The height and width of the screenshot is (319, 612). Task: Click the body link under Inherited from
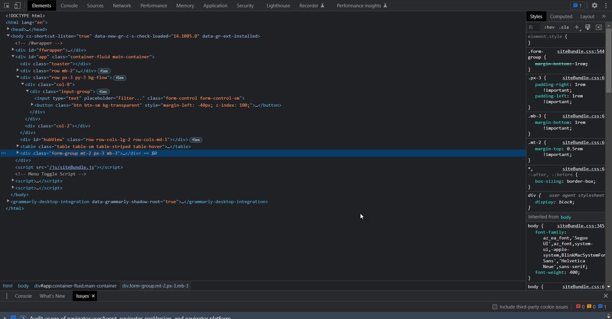coord(566,217)
